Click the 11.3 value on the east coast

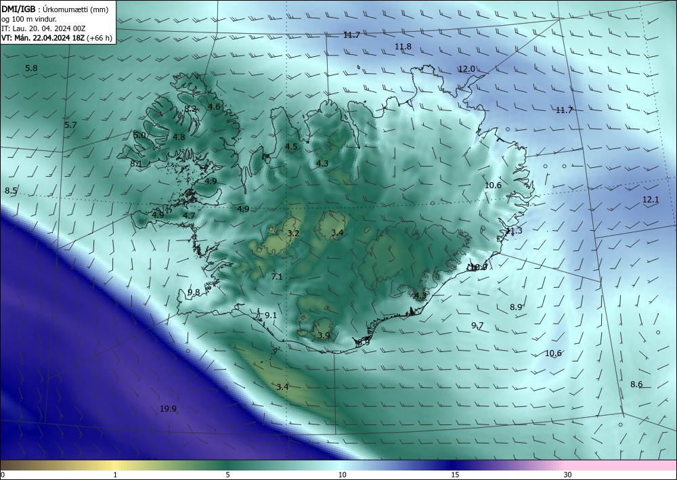click(x=515, y=231)
